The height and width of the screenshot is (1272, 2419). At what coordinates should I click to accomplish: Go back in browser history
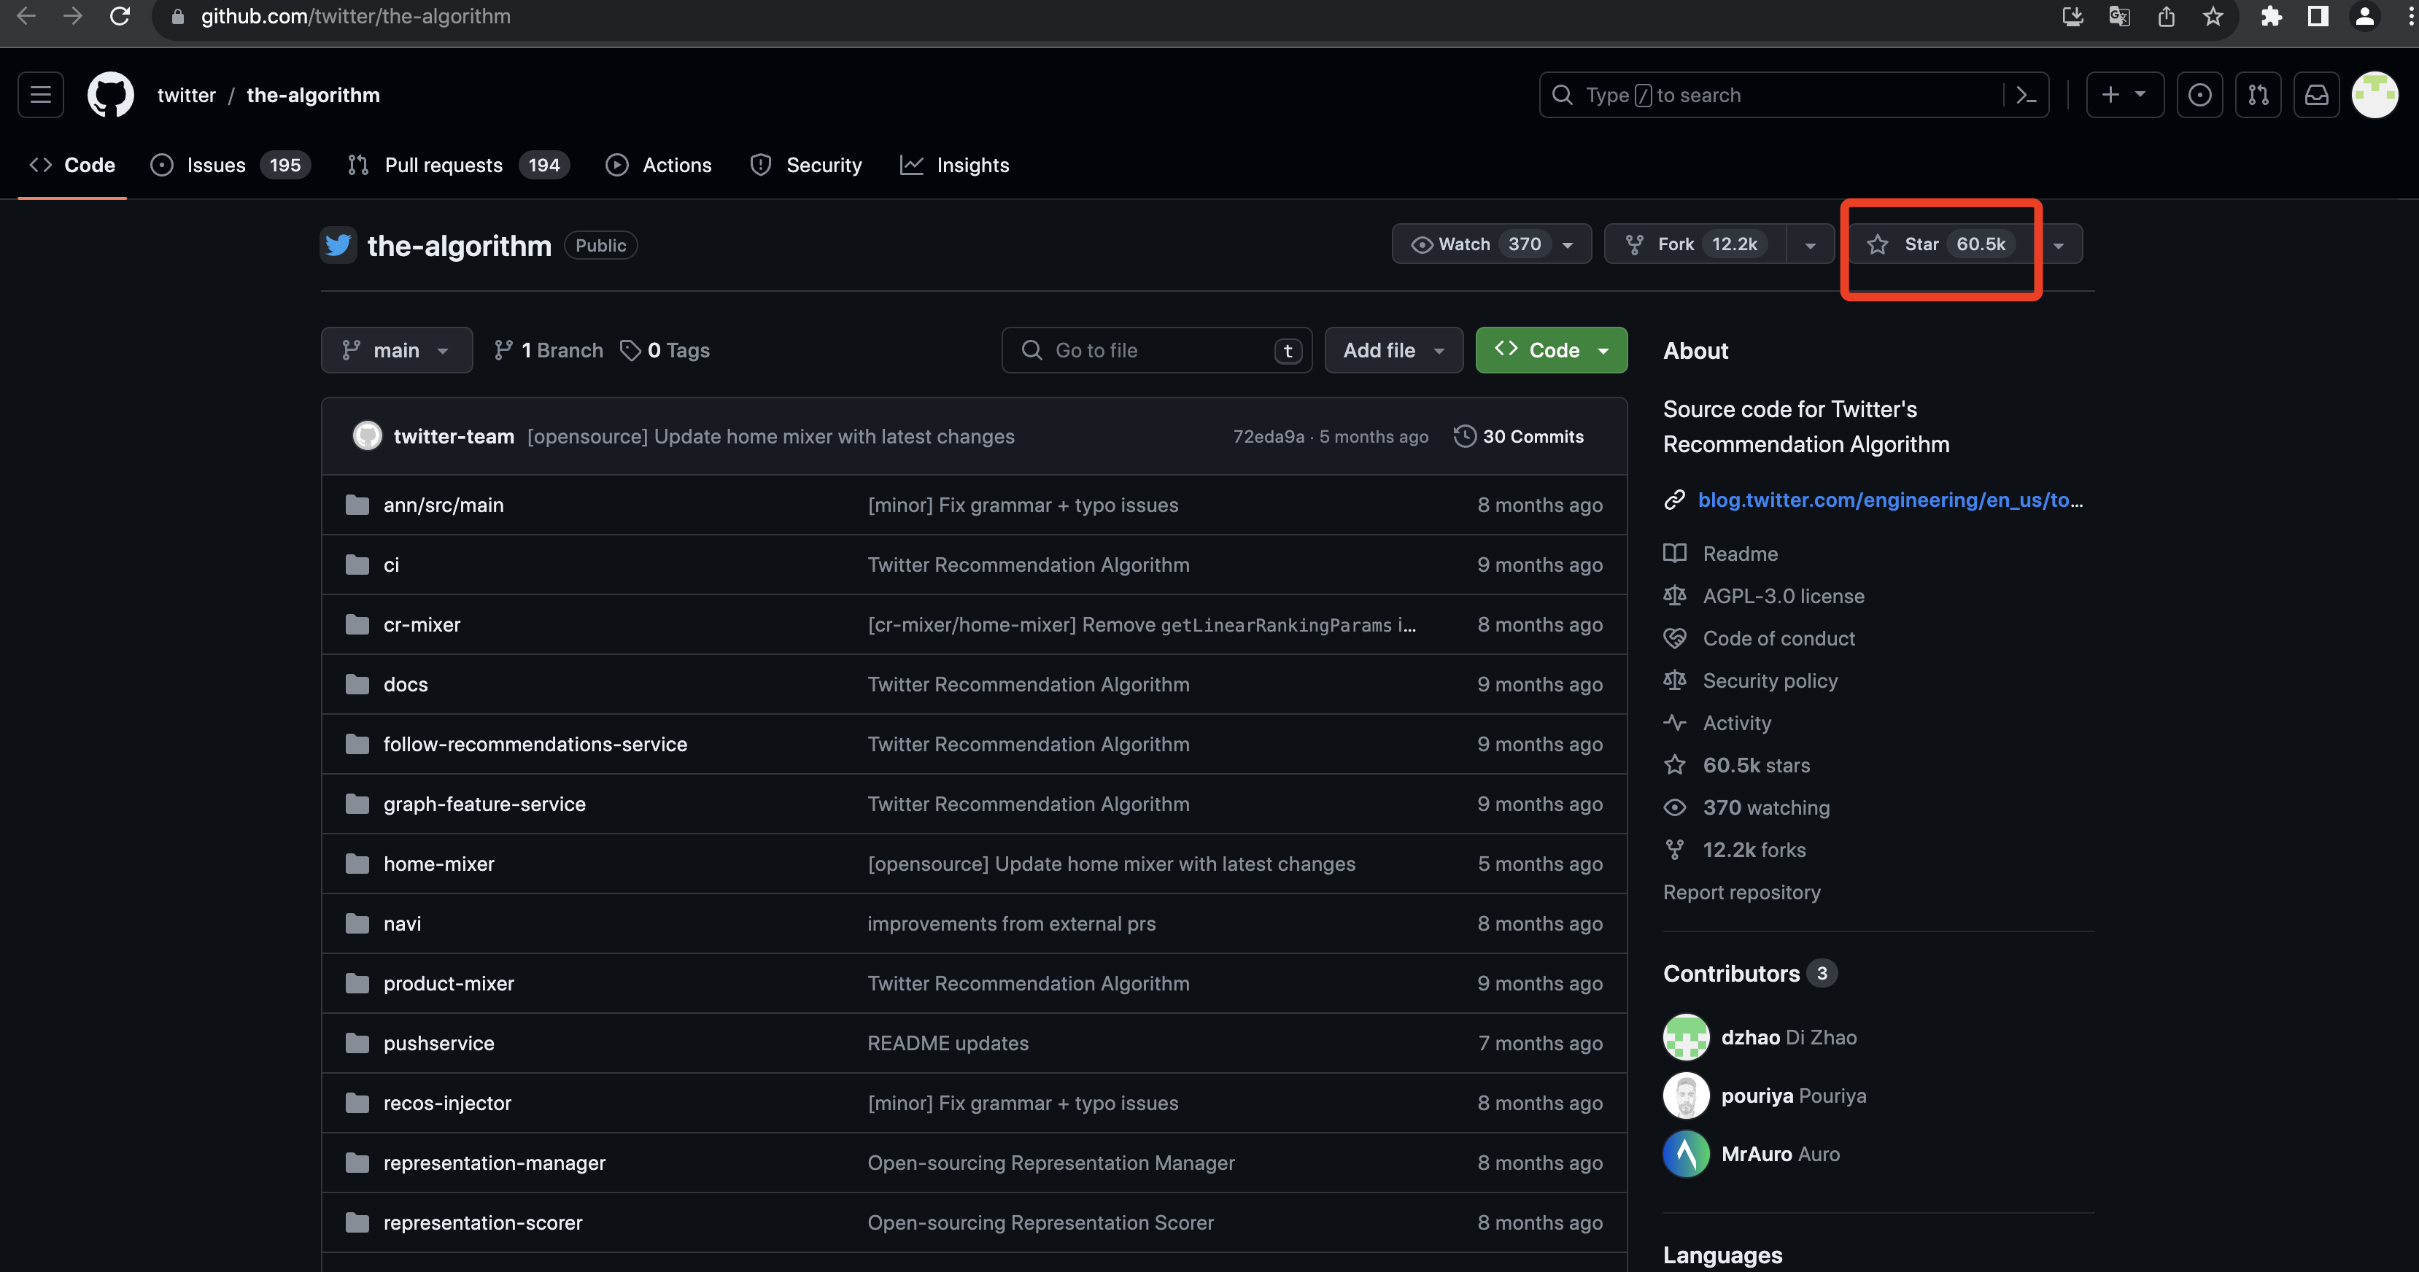26,16
